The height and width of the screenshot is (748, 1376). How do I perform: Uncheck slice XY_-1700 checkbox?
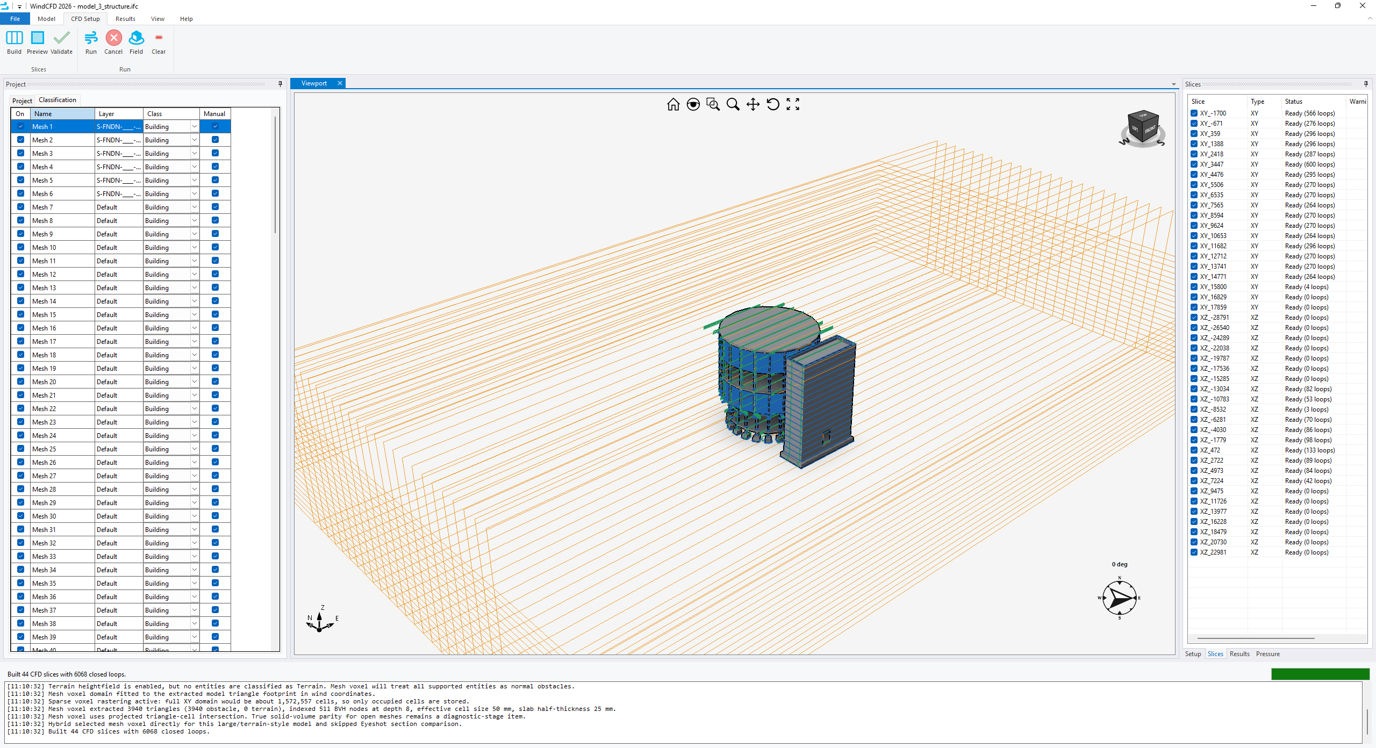tap(1194, 113)
